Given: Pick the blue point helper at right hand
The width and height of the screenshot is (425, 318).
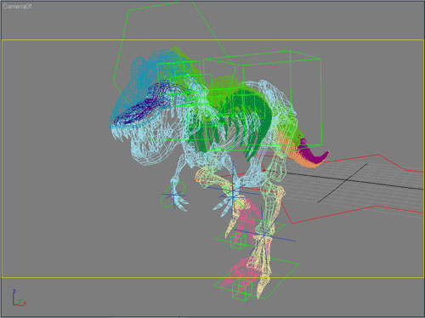Looking at the screenshot, I should [233, 196].
